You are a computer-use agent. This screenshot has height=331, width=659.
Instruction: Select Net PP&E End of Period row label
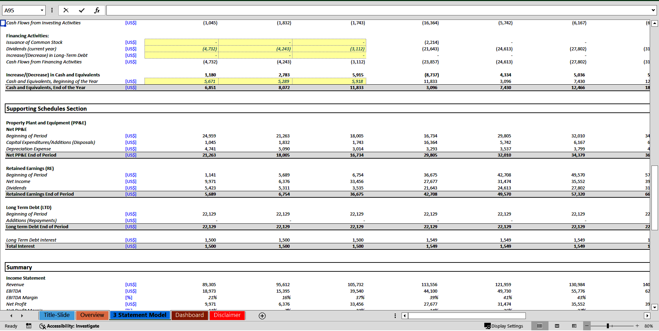click(x=31, y=155)
